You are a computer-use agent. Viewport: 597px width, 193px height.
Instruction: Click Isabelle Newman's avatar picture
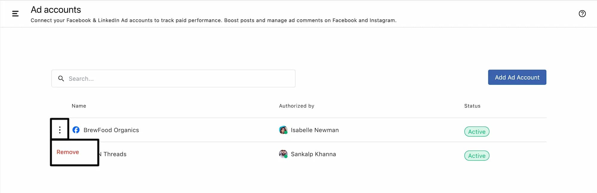tap(283, 130)
